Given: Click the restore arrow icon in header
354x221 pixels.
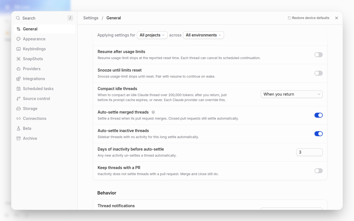Looking at the screenshot, I should coord(290,18).
